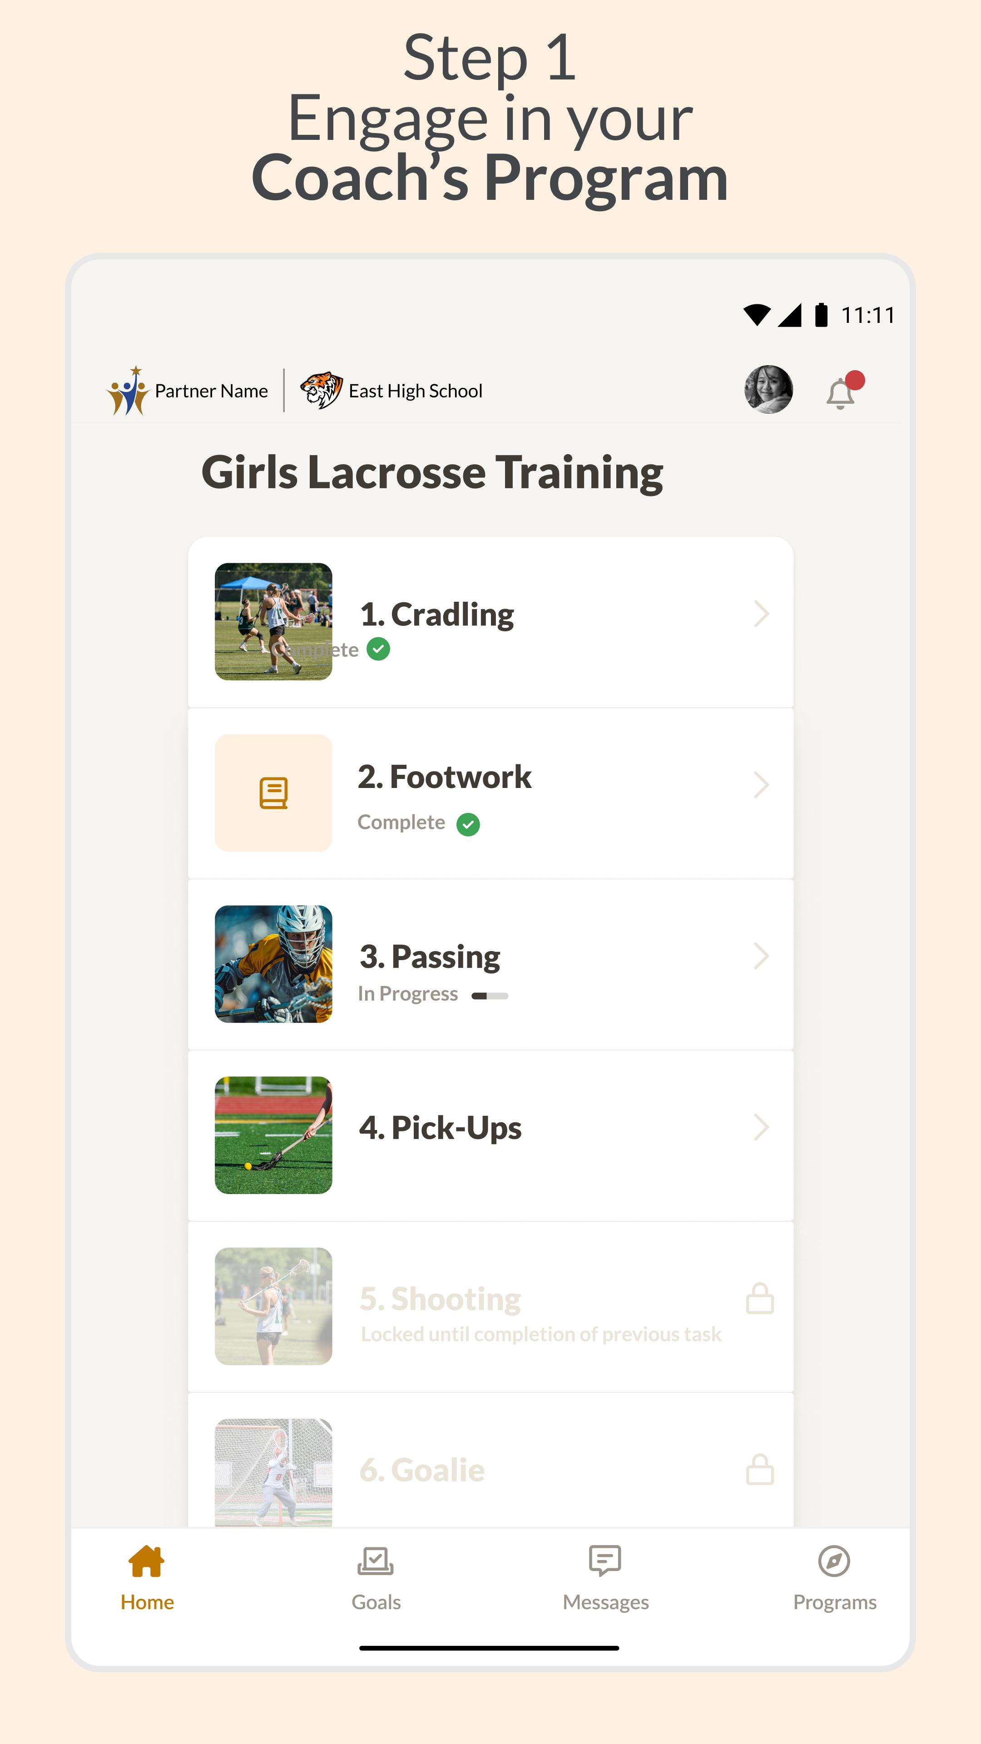Click the Shooting lesson thumbnail
This screenshot has height=1744, width=981.
[x=273, y=1307]
